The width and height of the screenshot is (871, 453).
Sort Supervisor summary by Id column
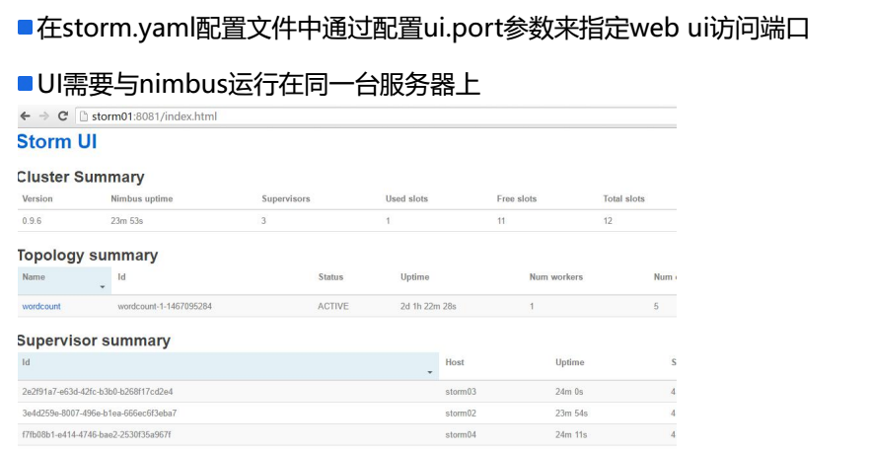228,366
